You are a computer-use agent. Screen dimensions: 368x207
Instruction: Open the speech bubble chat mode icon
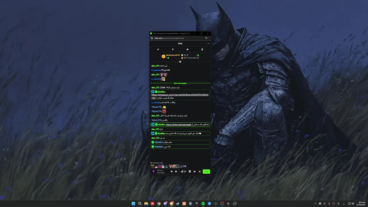[x=187, y=49]
